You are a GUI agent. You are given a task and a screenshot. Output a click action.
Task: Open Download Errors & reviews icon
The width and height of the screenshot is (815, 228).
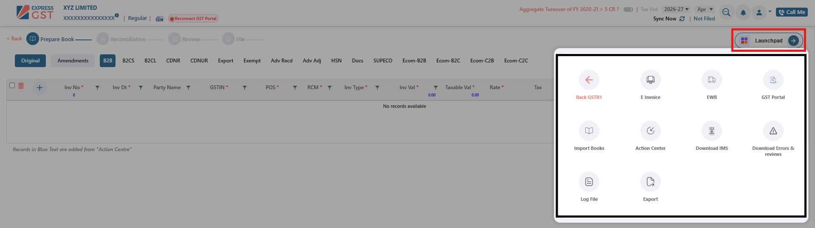tap(773, 131)
